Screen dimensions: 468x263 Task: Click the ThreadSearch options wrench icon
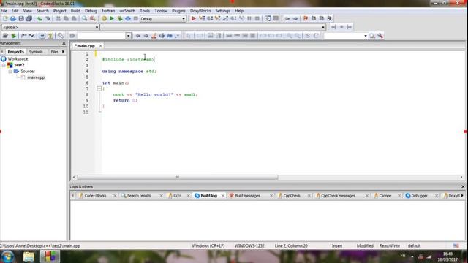pyautogui.click(x=380, y=36)
